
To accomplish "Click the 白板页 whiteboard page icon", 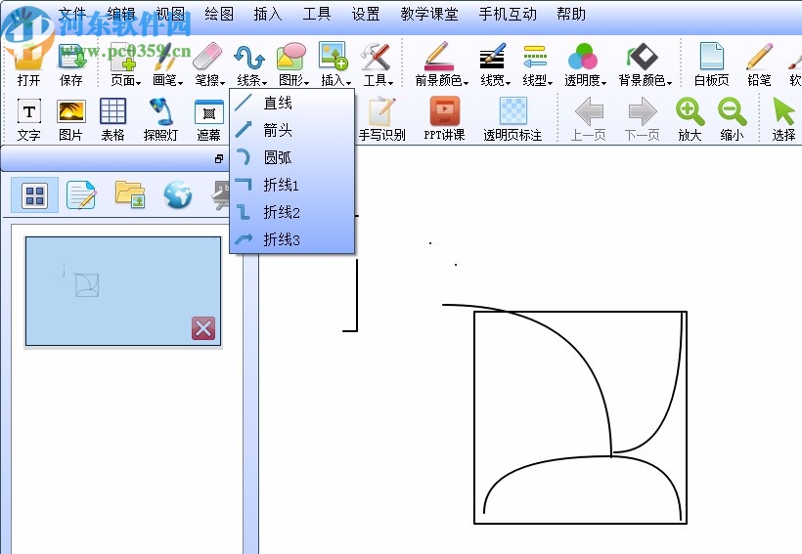I will (711, 64).
